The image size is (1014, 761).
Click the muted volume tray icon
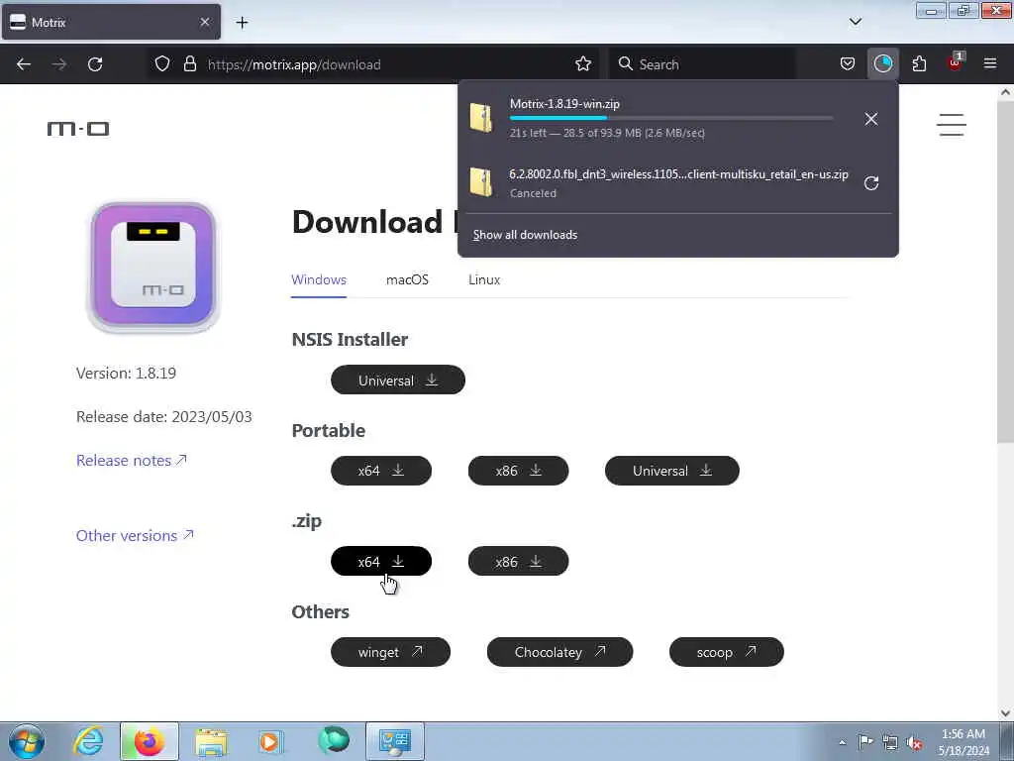click(914, 742)
